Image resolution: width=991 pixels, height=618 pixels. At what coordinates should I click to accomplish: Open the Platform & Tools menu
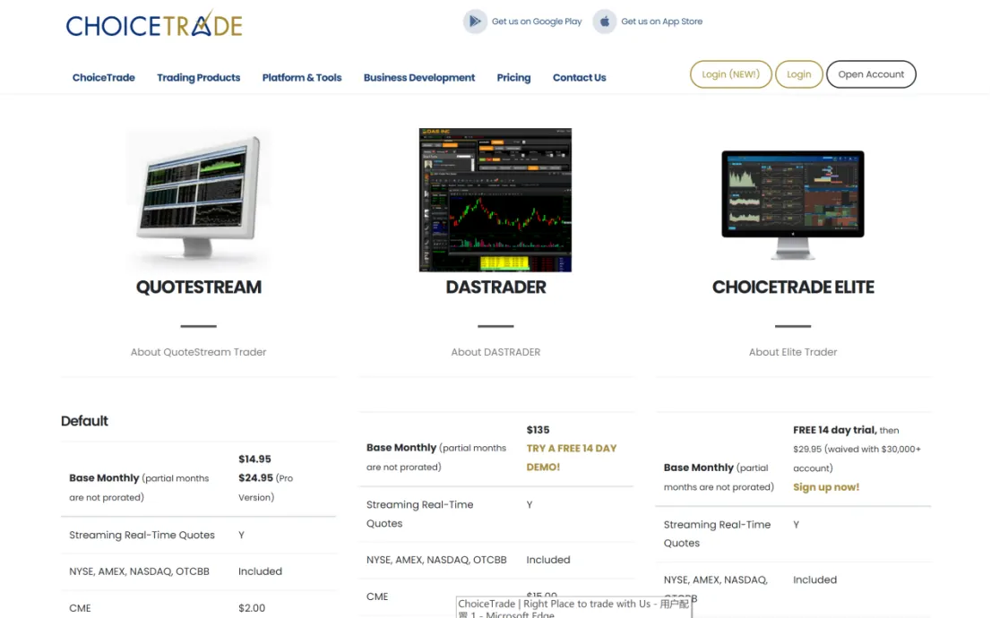coord(302,78)
